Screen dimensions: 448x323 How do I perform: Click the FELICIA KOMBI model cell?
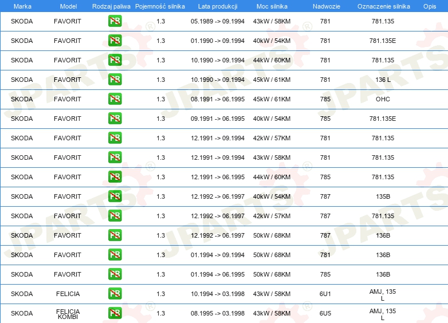(68, 314)
